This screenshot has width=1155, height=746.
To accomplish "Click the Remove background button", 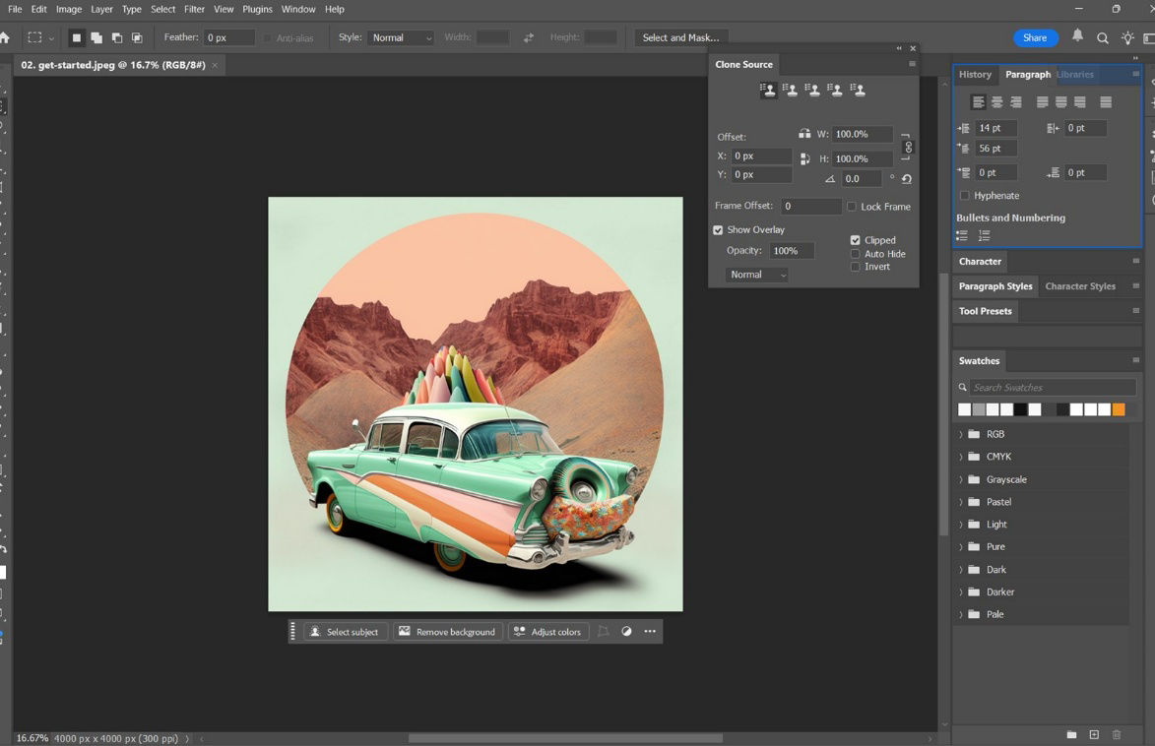I will [x=447, y=631].
